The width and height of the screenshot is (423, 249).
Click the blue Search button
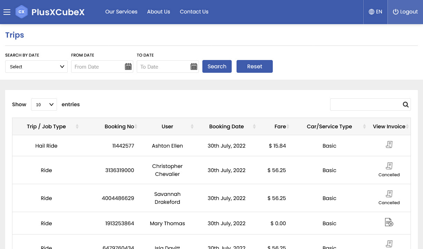point(217,67)
